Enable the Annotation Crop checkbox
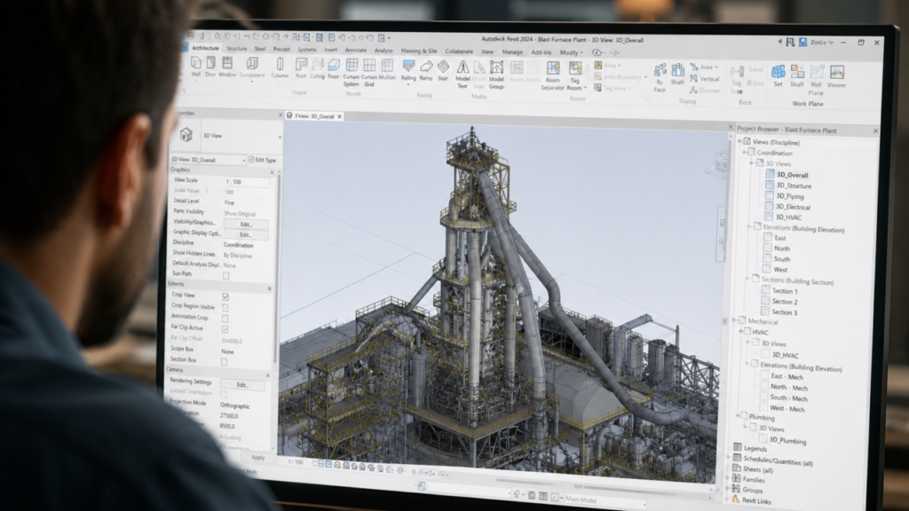 tap(225, 318)
